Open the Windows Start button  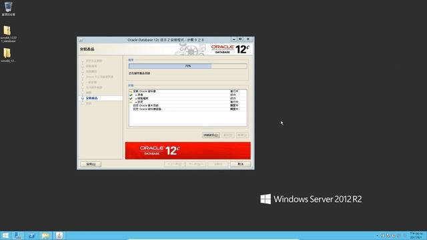[x=5, y=235]
